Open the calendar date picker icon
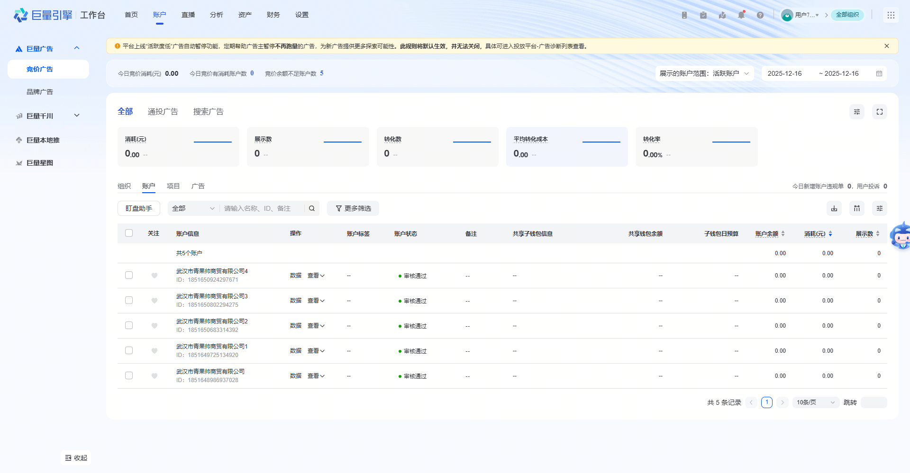The height and width of the screenshot is (473, 910). (879, 73)
